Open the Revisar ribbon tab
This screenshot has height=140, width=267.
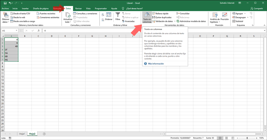(78, 9)
